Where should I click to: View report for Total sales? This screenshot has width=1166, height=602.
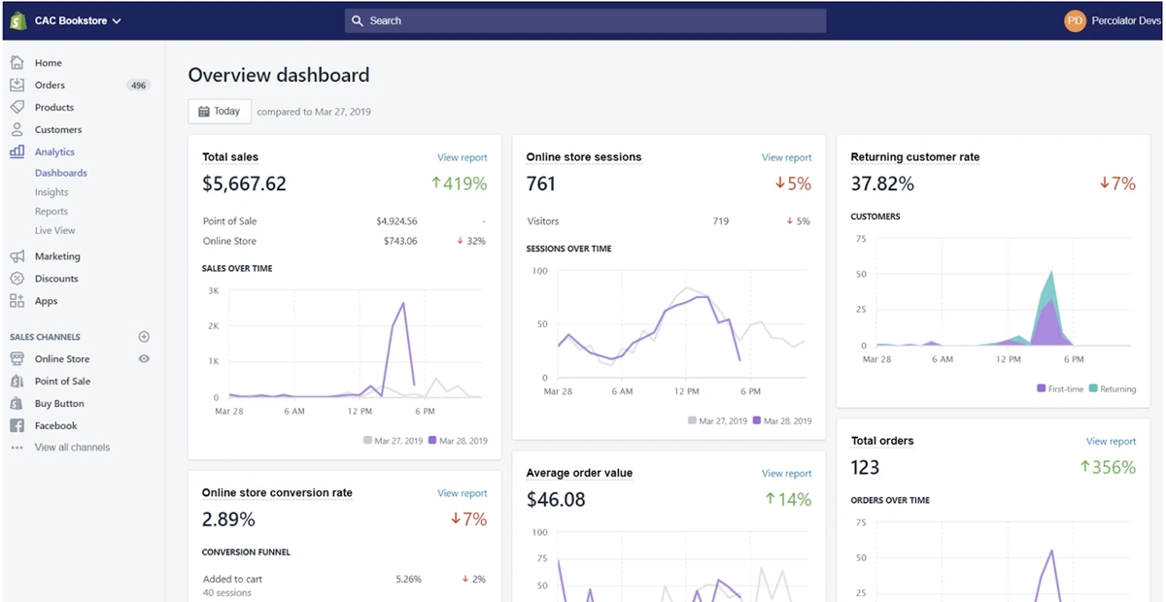[463, 157]
